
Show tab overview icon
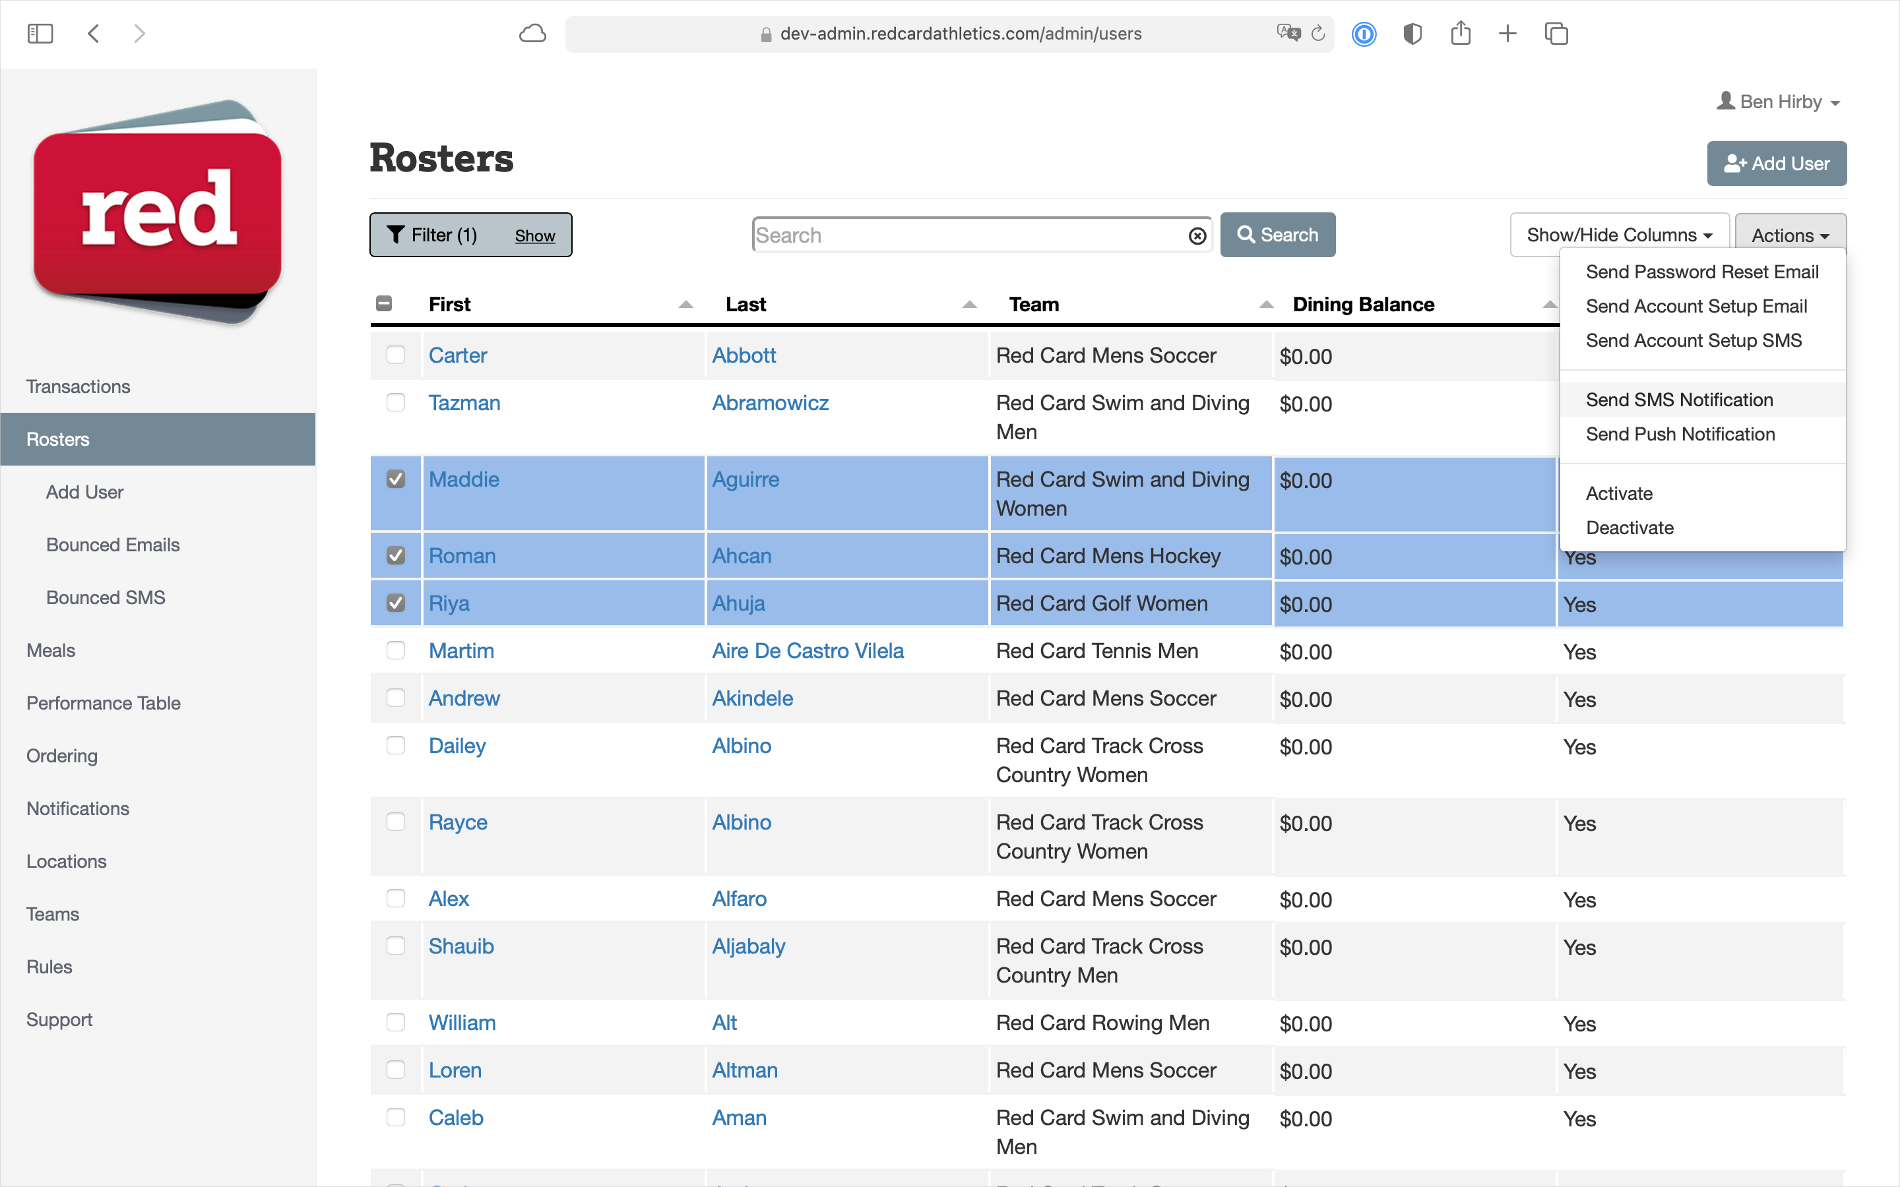point(1556,34)
